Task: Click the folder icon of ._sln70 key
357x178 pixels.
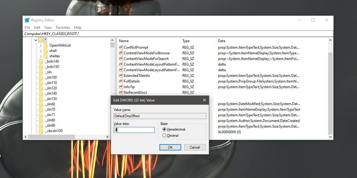Action: pyautogui.click(x=41, y=109)
